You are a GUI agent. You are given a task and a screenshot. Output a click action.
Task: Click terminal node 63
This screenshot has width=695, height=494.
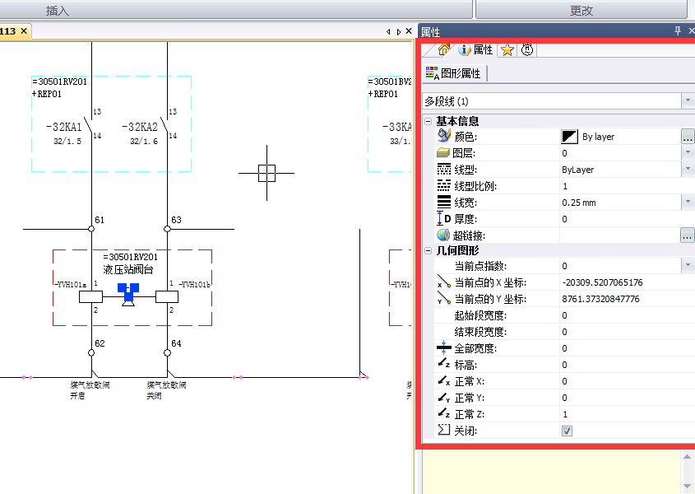[167, 229]
